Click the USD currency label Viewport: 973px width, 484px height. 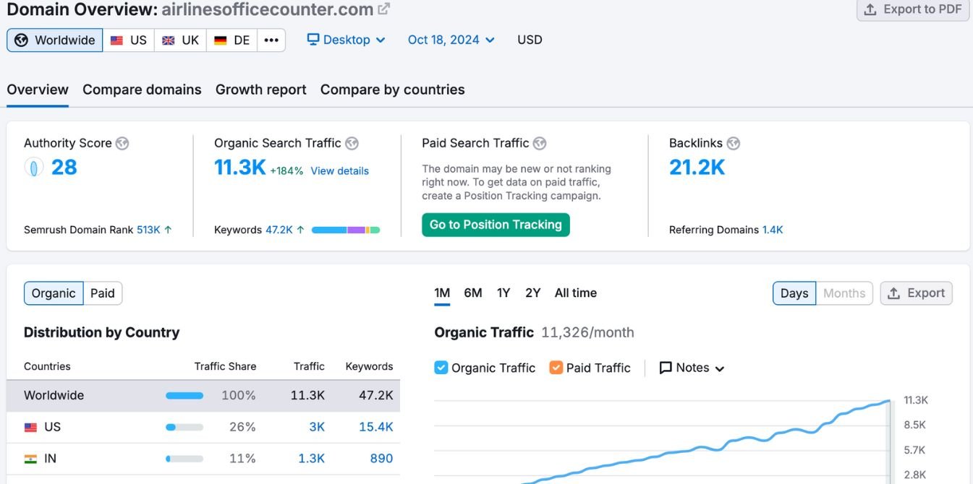click(x=530, y=40)
